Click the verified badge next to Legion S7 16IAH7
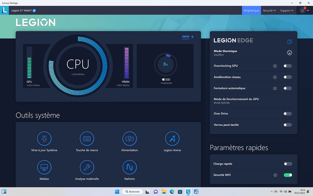The height and width of the screenshot is (196, 313). click(x=34, y=11)
